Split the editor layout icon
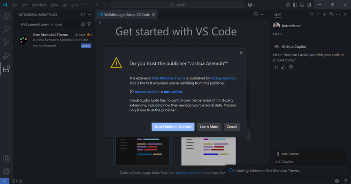 (x=255, y=15)
